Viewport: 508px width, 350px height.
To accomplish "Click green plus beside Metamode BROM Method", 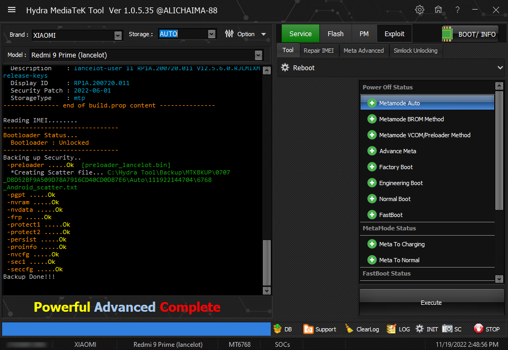I will tap(372, 119).
